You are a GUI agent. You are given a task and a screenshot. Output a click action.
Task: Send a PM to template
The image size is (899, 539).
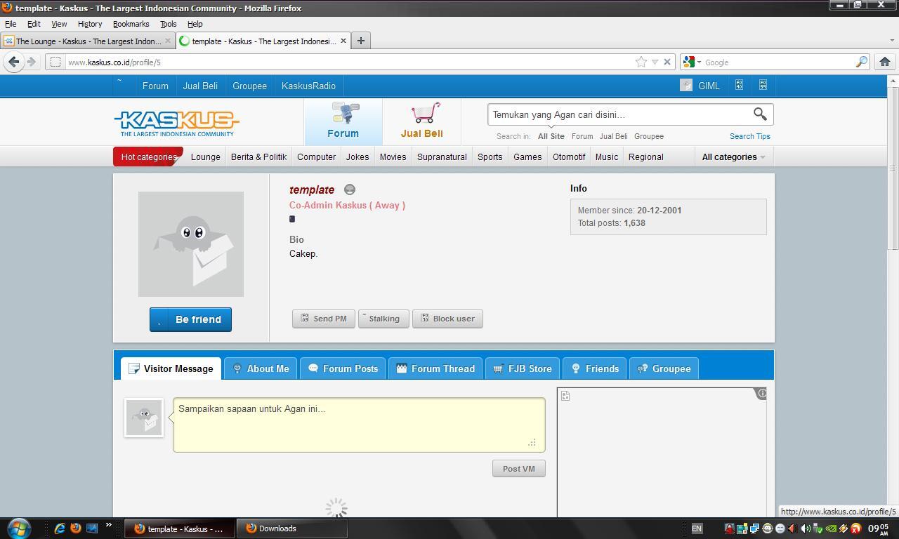coord(324,319)
